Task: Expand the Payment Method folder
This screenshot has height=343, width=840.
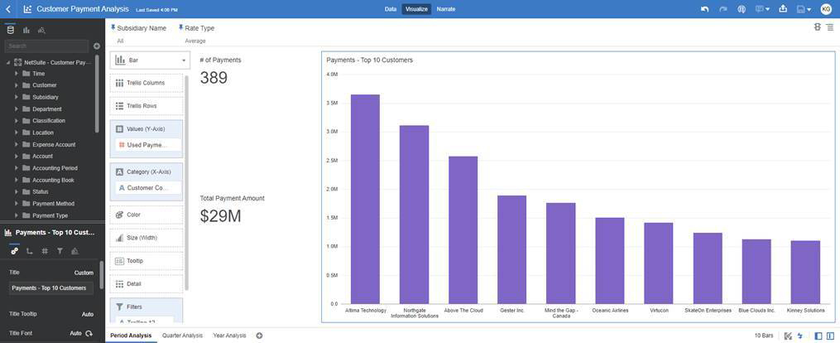Action: pyautogui.click(x=16, y=203)
